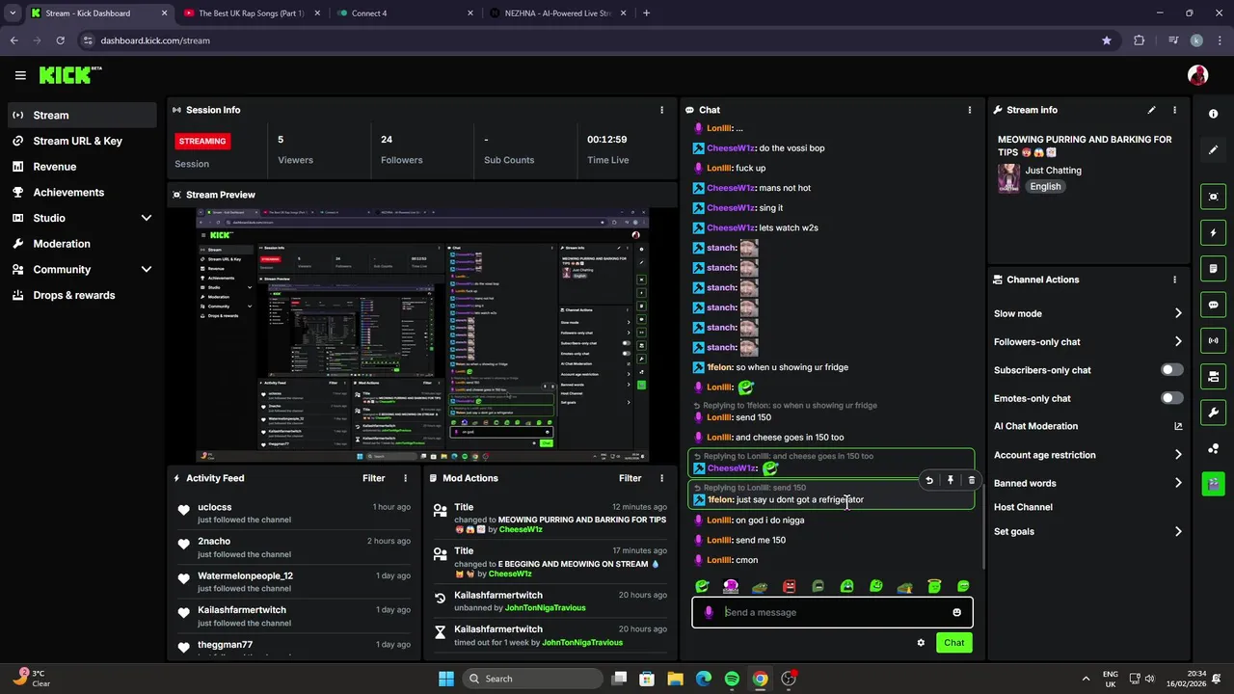1234x694 pixels.
Task: Open Slow mode options
Action: 1088,313
